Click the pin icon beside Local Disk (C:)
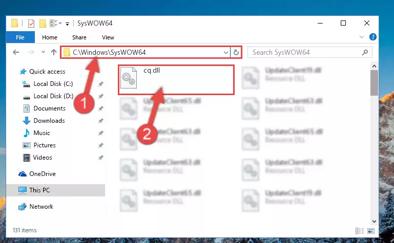 pos(101,84)
